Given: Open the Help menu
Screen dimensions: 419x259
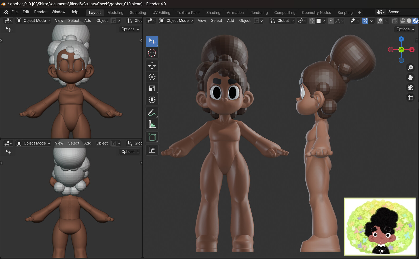Looking at the screenshot, I should (x=74, y=12).
